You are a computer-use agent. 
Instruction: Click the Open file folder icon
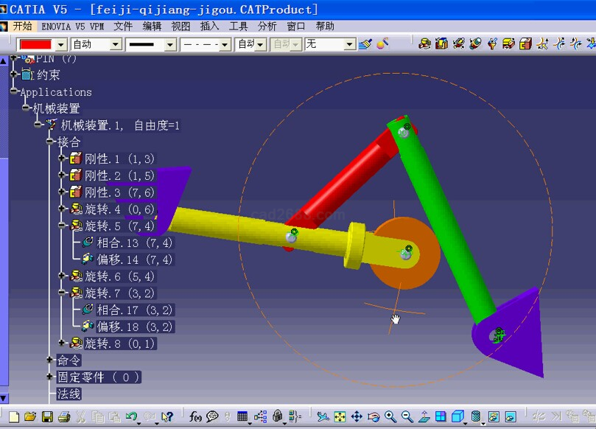tap(30, 417)
